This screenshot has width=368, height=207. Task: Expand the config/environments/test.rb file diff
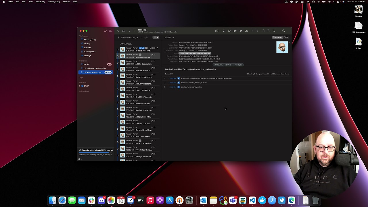click(x=165, y=87)
